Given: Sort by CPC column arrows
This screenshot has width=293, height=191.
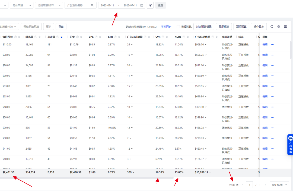Looking at the screenshot, I should pos(100,37).
